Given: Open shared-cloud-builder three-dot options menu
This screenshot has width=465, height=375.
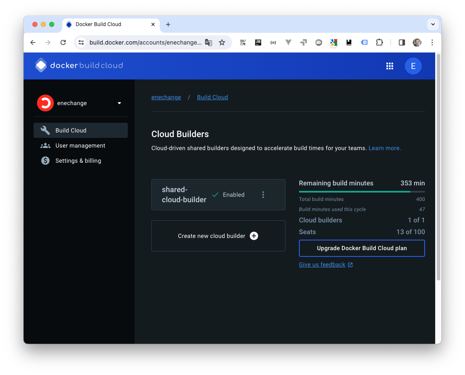Looking at the screenshot, I should click(263, 195).
